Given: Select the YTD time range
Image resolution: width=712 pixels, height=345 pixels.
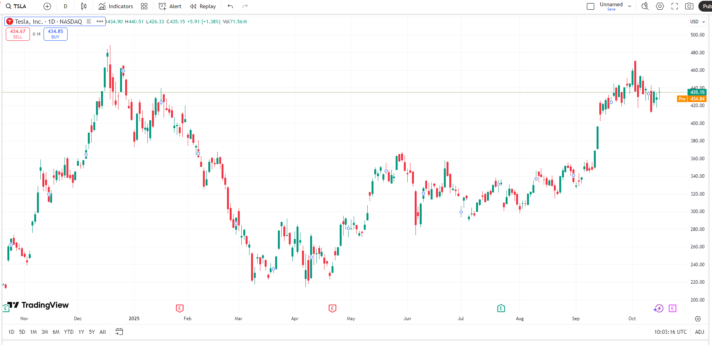Looking at the screenshot, I should 69,332.
